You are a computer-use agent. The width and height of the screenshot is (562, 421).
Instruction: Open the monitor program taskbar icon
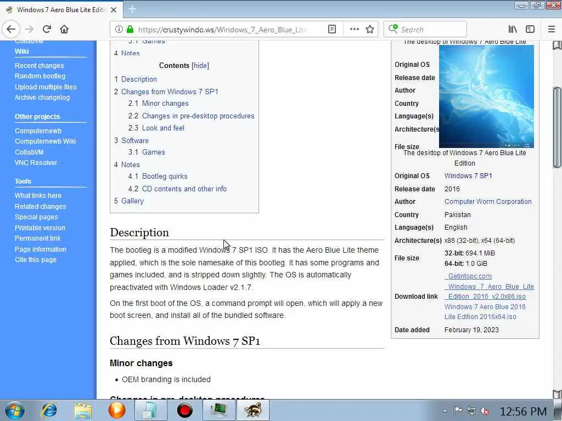click(218, 410)
